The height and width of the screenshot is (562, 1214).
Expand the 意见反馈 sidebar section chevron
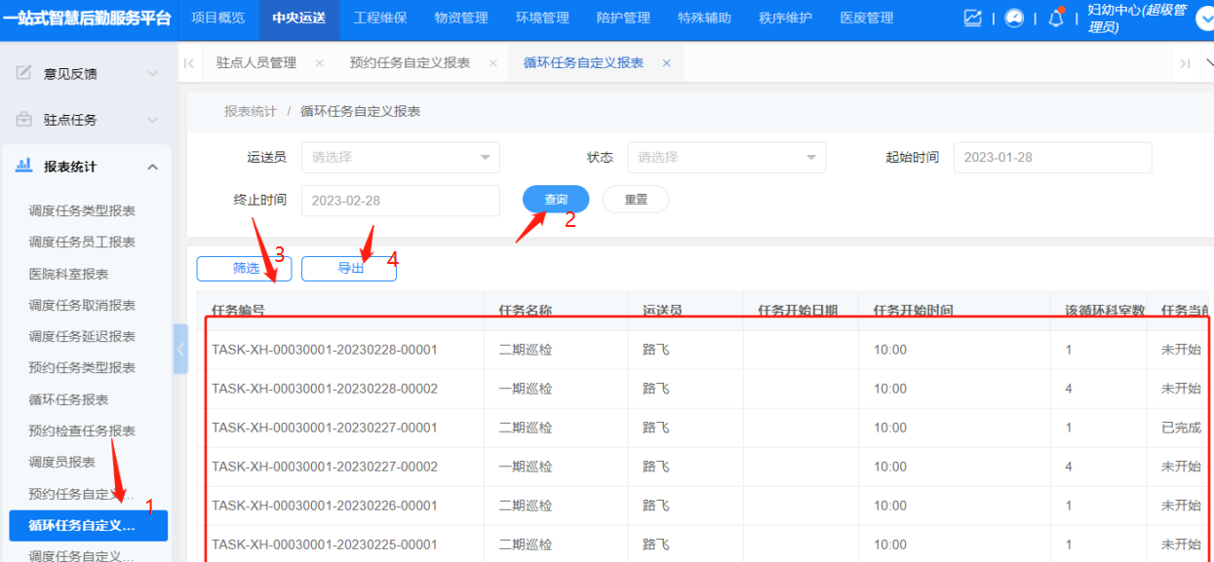point(152,73)
